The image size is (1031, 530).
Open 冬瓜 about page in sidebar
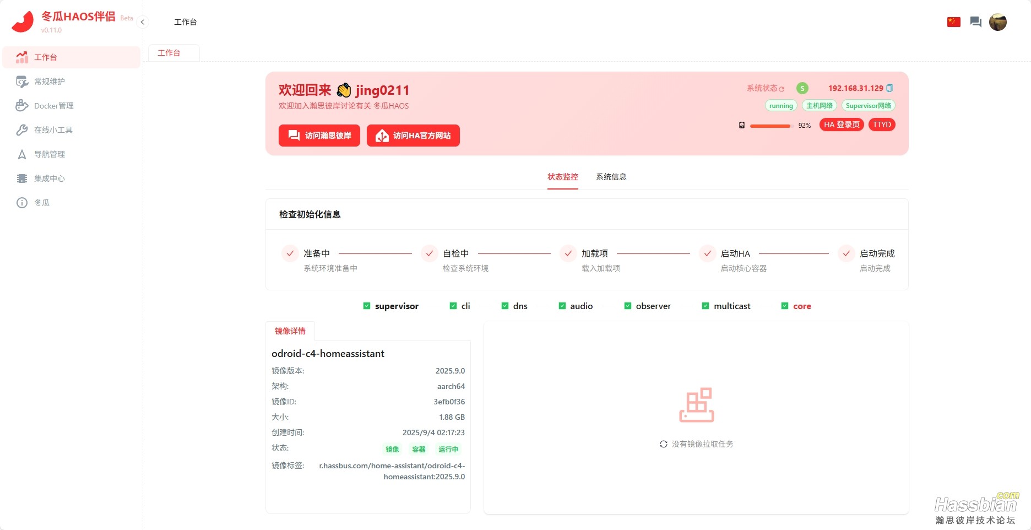[72, 203]
